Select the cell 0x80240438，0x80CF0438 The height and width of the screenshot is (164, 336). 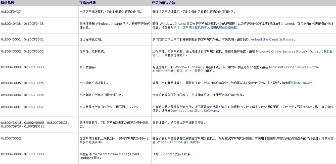point(22,24)
